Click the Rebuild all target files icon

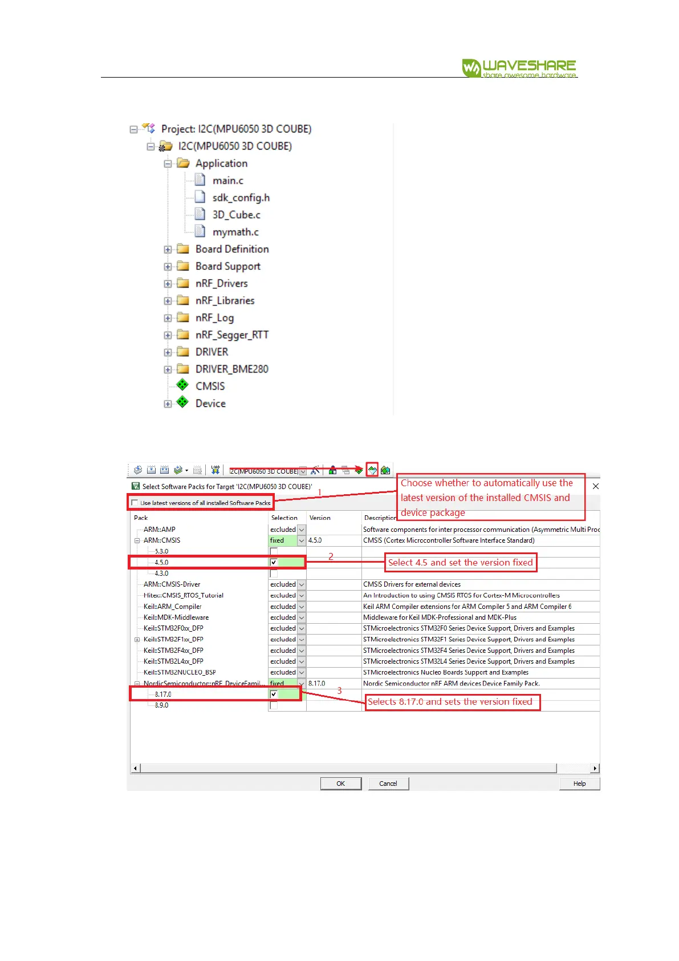(x=164, y=470)
